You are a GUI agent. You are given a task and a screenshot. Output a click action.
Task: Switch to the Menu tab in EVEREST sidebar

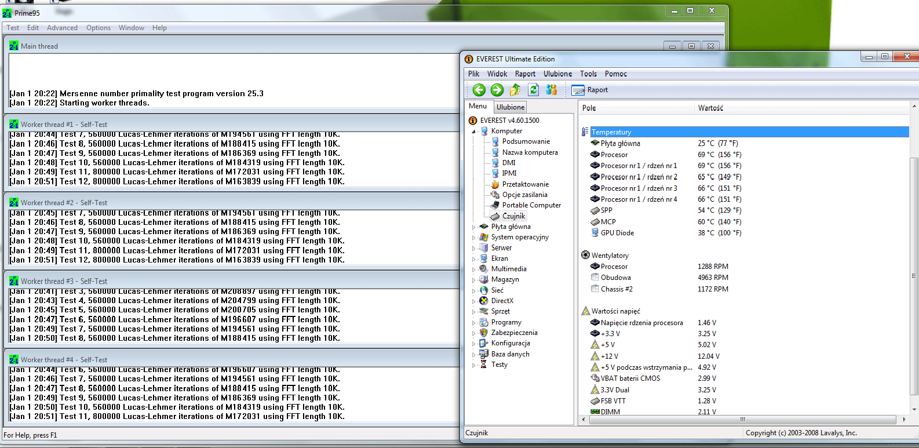pyautogui.click(x=478, y=106)
